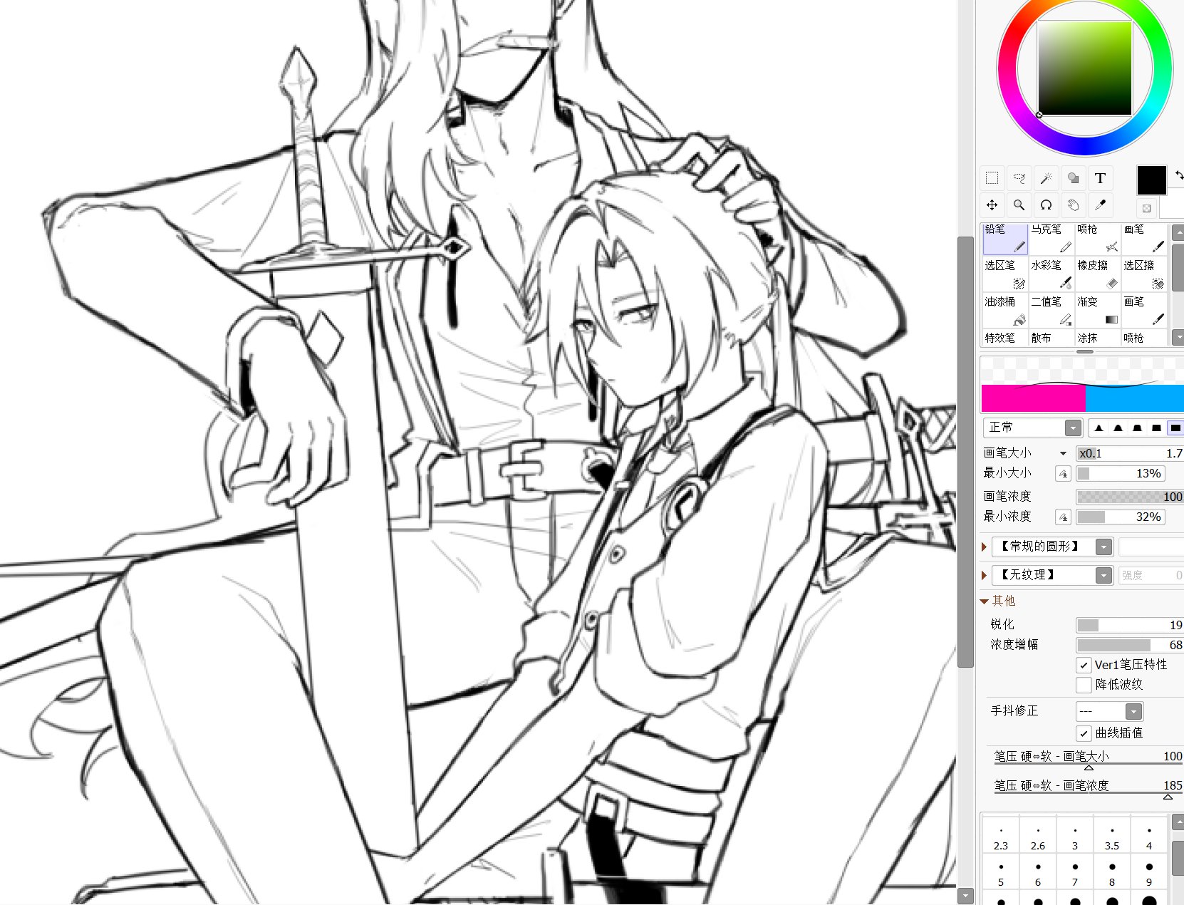Select the rectangular selection tool

[992, 178]
